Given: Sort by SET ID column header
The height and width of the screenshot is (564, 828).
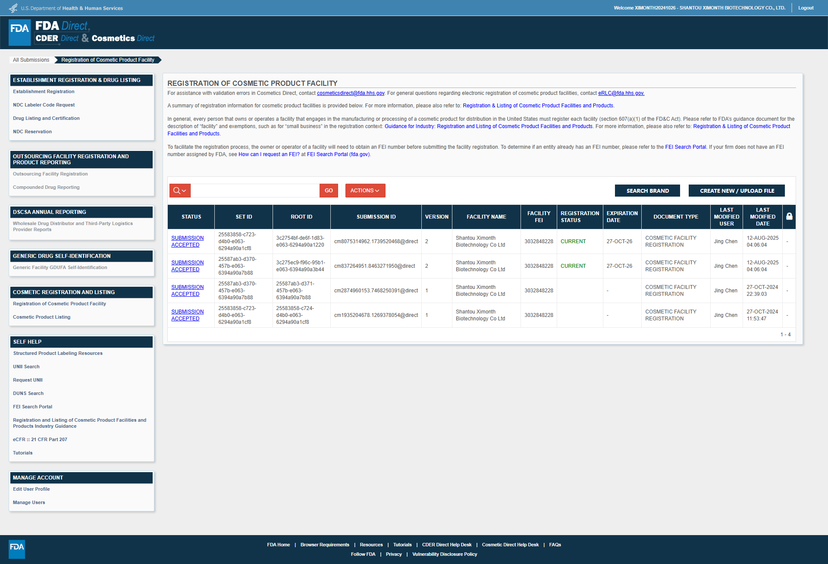Looking at the screenshot, I should pyautogui.click(x=244, y=217).
